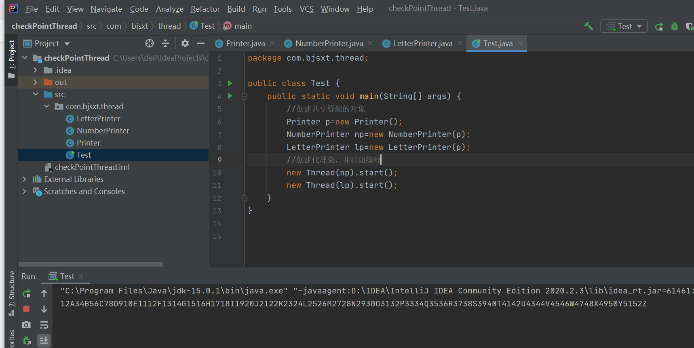
Task: Switch to the LetterPrinter.java tab
Action: coord(422,43)
